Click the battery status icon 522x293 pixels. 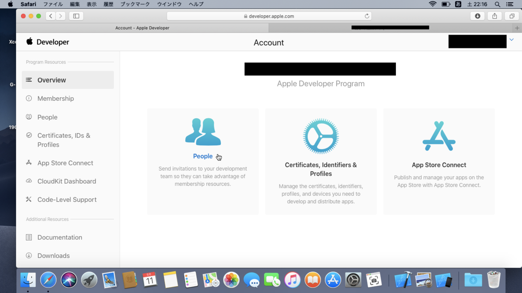446,4
